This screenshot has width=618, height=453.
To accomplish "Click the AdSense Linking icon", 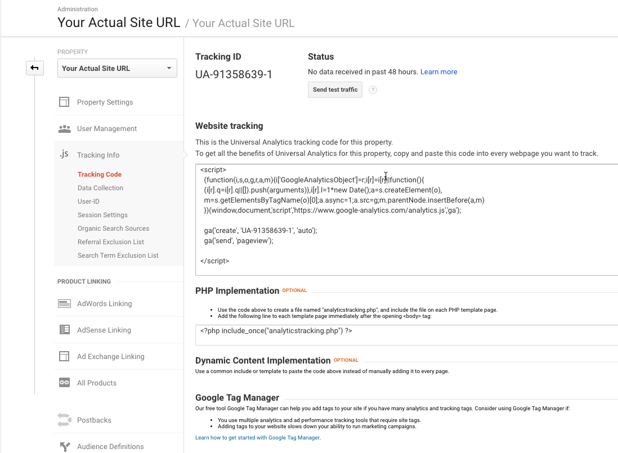I will click(x=64, y=330).
